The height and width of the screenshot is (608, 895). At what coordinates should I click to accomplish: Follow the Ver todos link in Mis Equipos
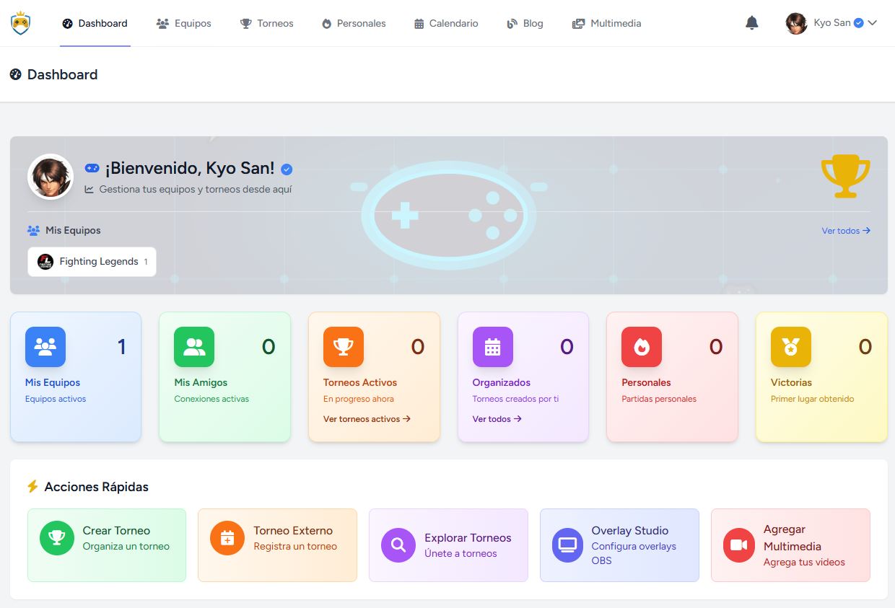click(x=846, y=231)
